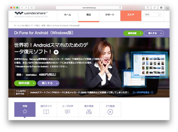Open the ユーザの声を見る link
The height and width of the screenshot is (132, 178).
(141, 92)
